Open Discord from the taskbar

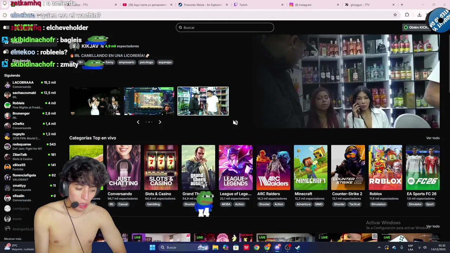click(277, 247)
